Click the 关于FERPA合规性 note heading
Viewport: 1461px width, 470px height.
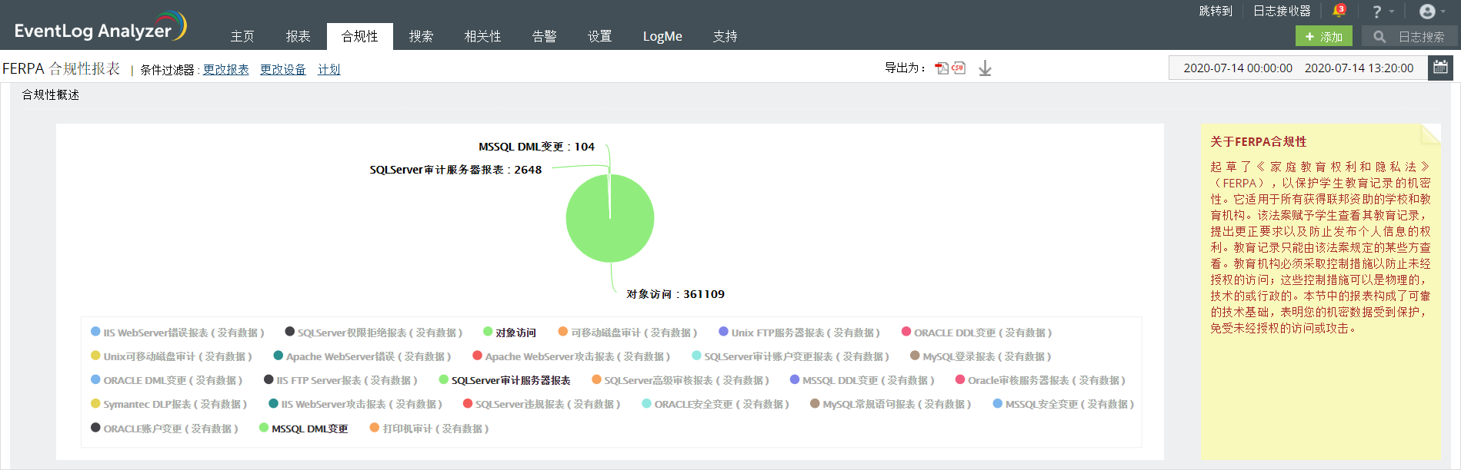coord(1258,141)
